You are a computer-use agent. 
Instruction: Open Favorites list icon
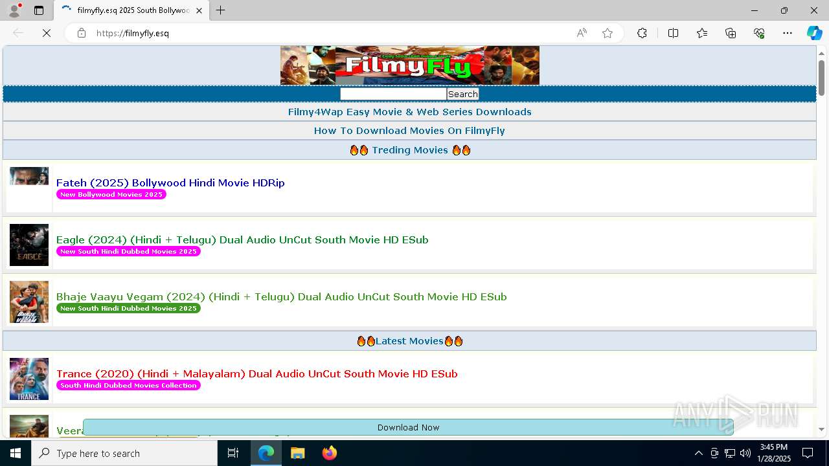702,33
